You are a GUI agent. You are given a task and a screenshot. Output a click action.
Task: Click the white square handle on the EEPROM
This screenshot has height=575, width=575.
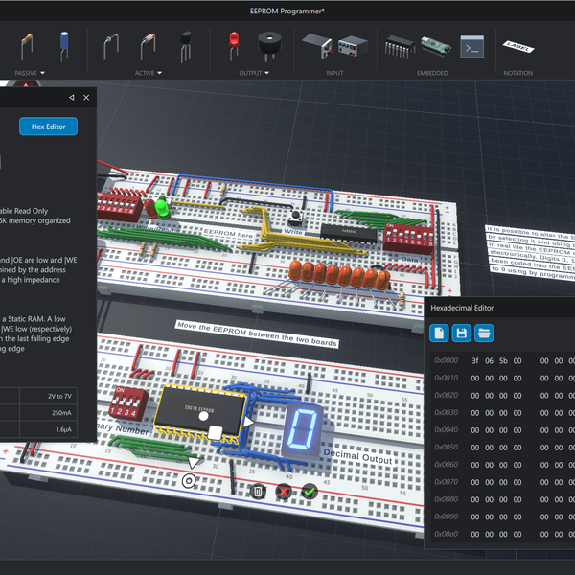pyautogui.click(x=215, y=433)
